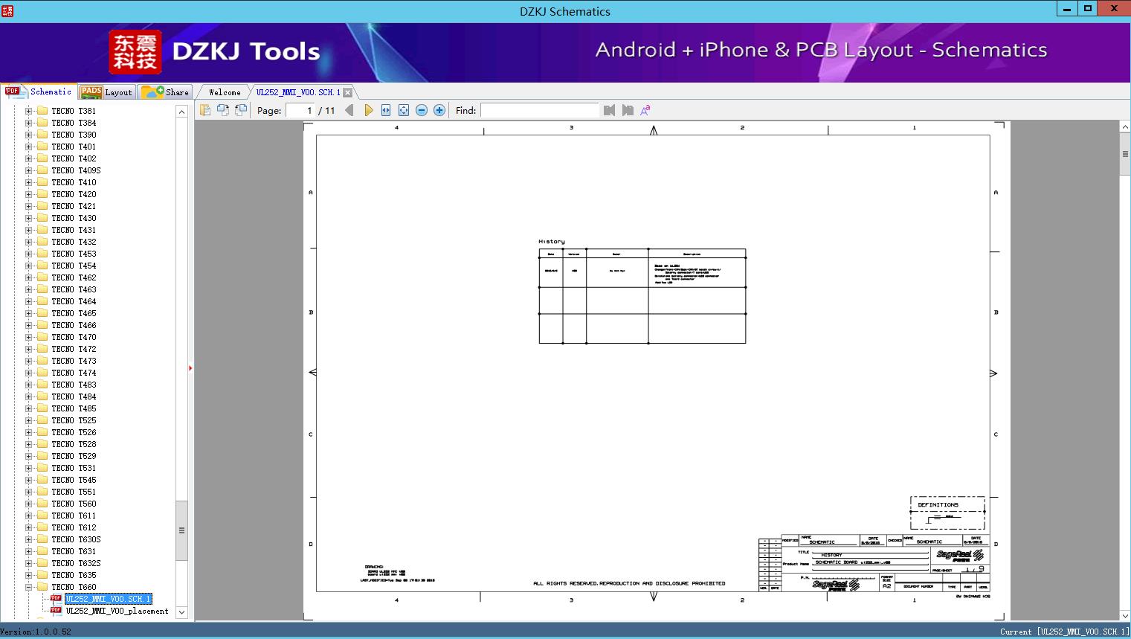
Task: Click the find next icon
Action: [628, 110]
